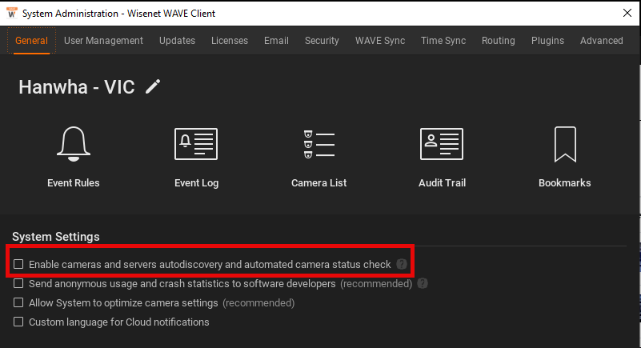Close the System Administration window
This screenshot has width=641, height=348.
click(x=627, y=14)
